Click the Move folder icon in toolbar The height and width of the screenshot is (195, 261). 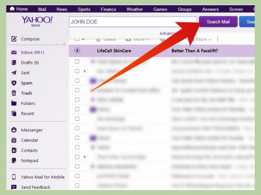pos(128,39)
